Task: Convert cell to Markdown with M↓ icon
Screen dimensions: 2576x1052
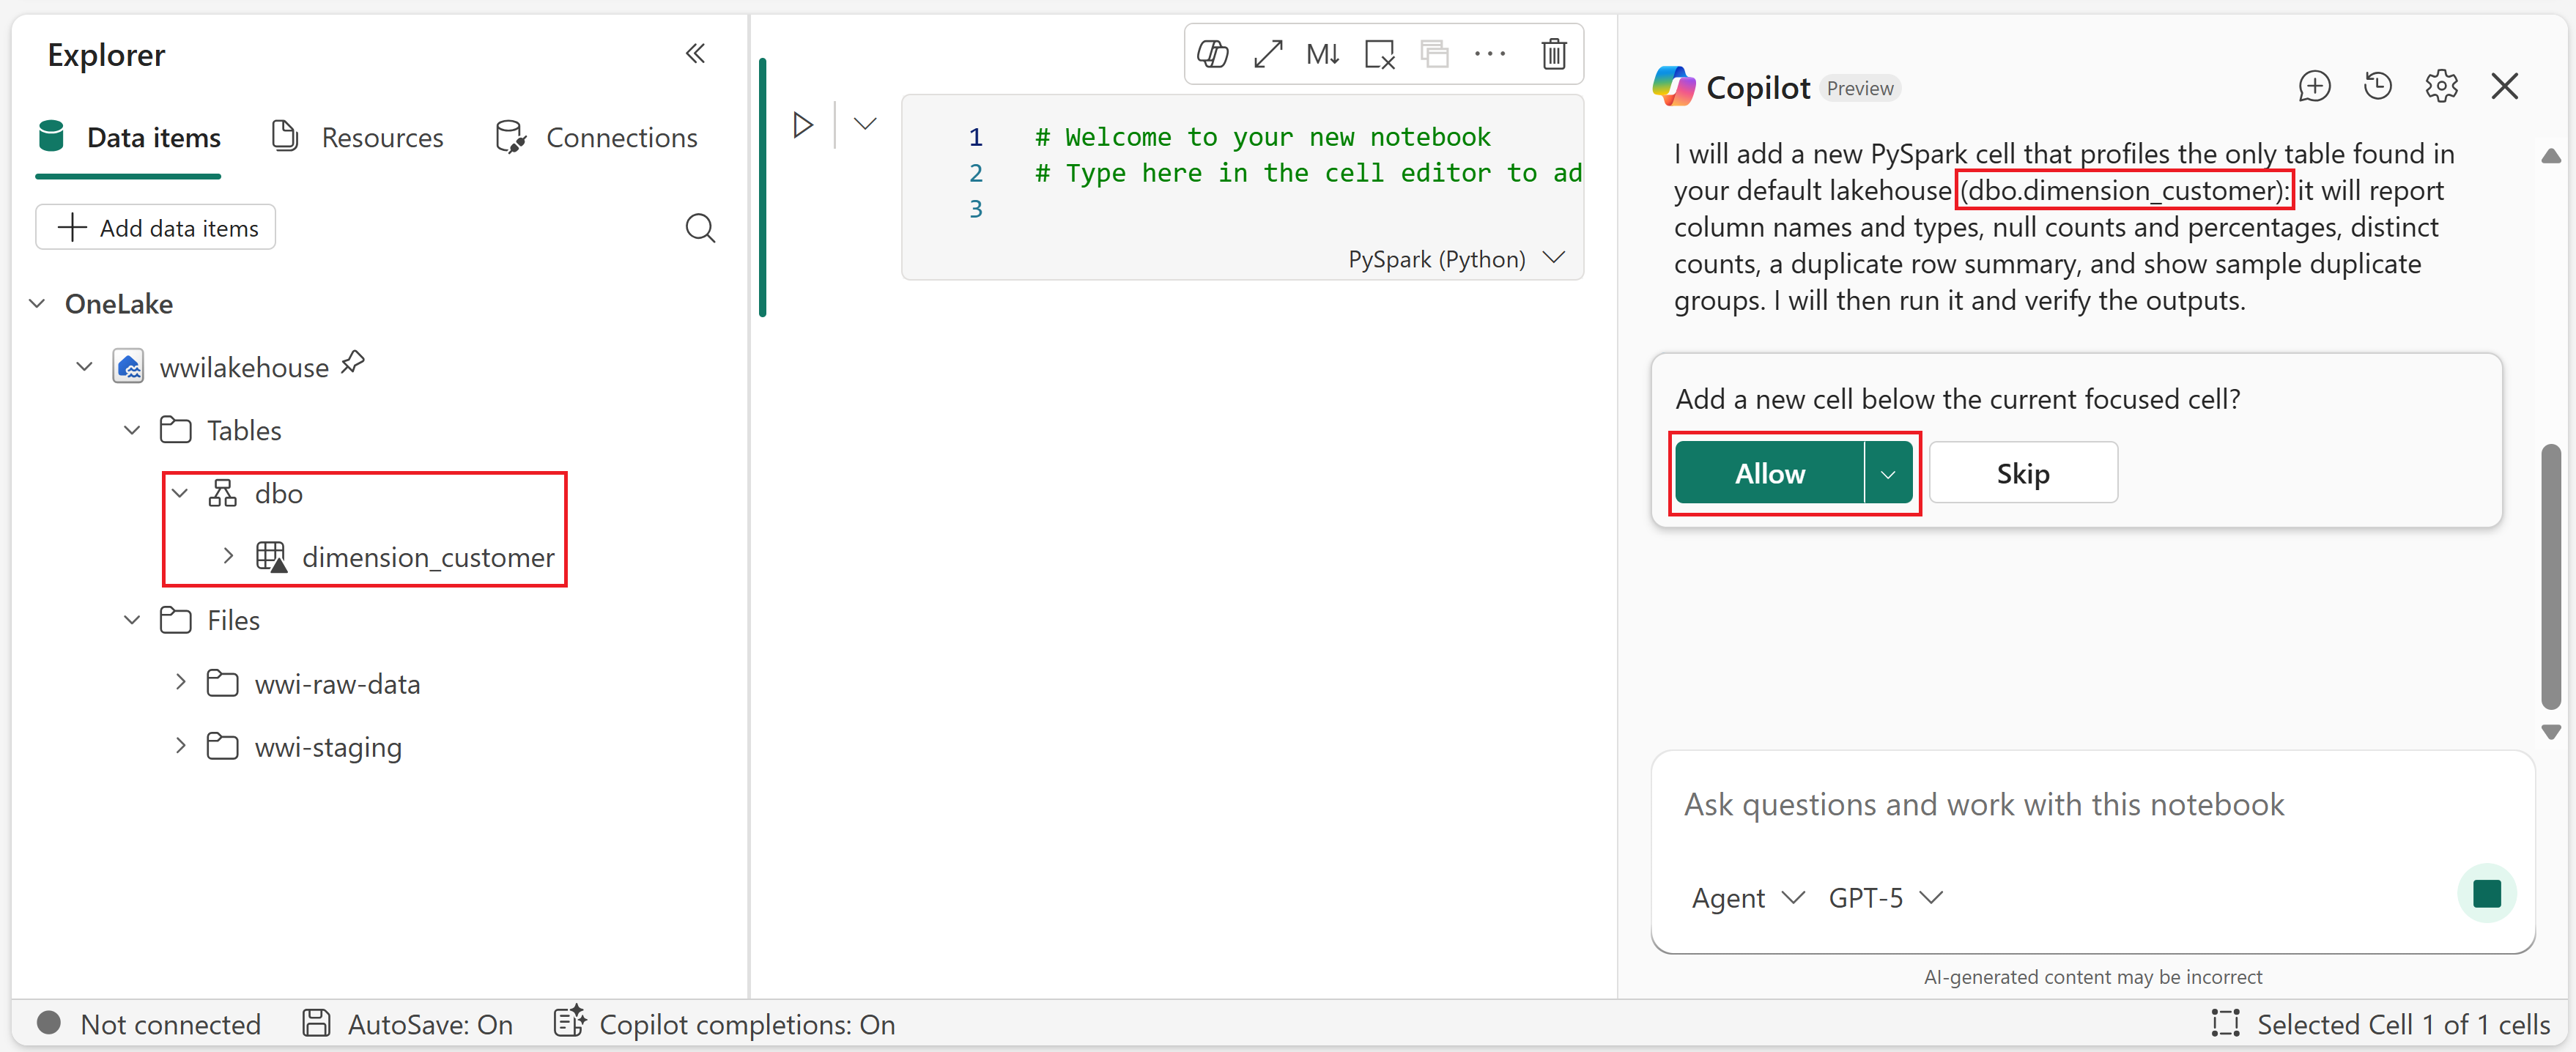Action: coord(1322,54)
